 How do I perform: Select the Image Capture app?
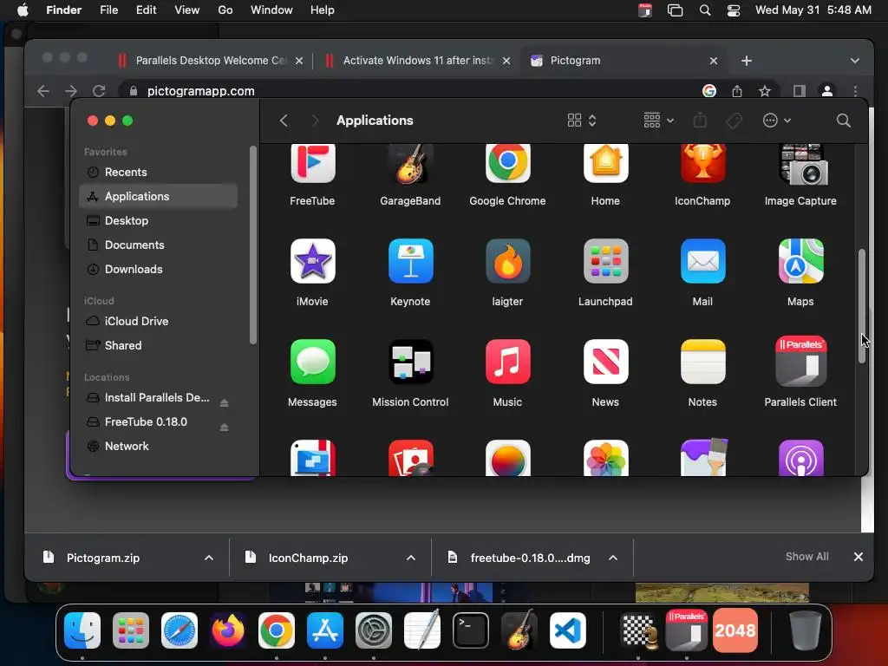tap(800, 164)
